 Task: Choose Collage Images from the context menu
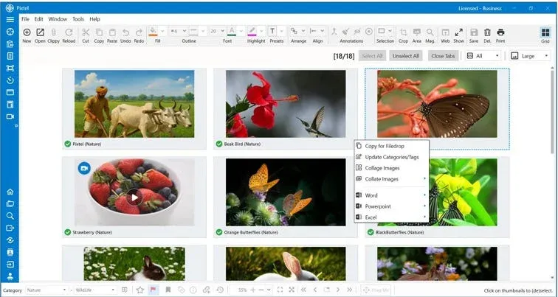pos(391,168)
